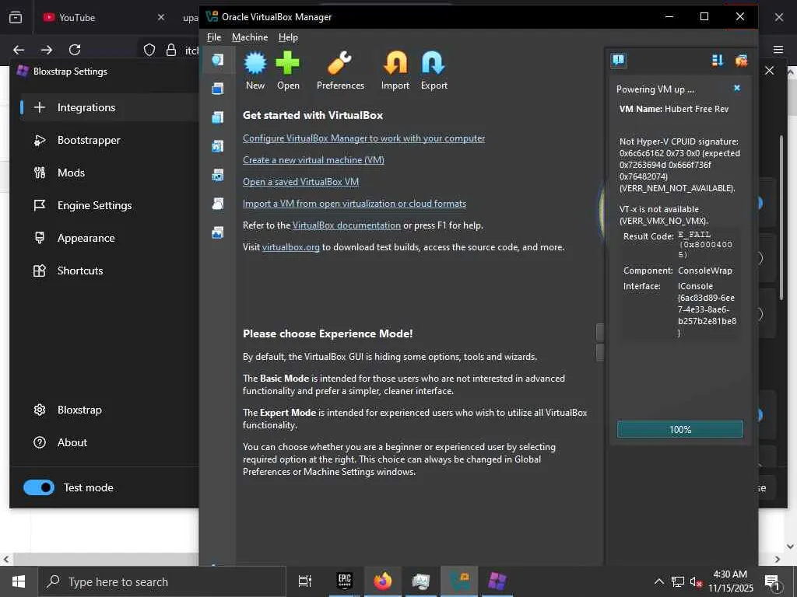Select the Machines tool in VirtualBox sidebar
The width and height of the screenshot is (797, 597).
[218, 89]
